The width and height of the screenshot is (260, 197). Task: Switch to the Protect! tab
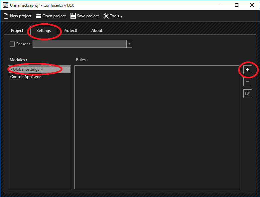pos(70,31)
